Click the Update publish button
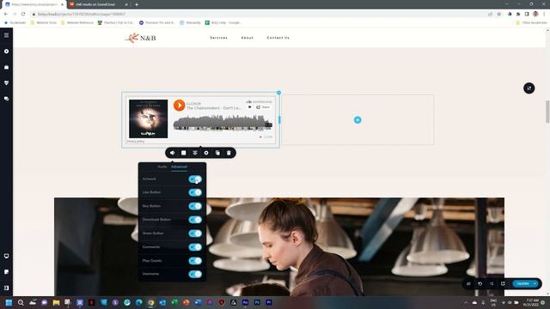 click(522, 283)
